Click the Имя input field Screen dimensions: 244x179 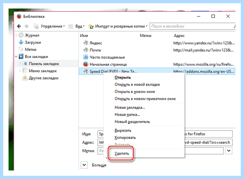(165, 134)
